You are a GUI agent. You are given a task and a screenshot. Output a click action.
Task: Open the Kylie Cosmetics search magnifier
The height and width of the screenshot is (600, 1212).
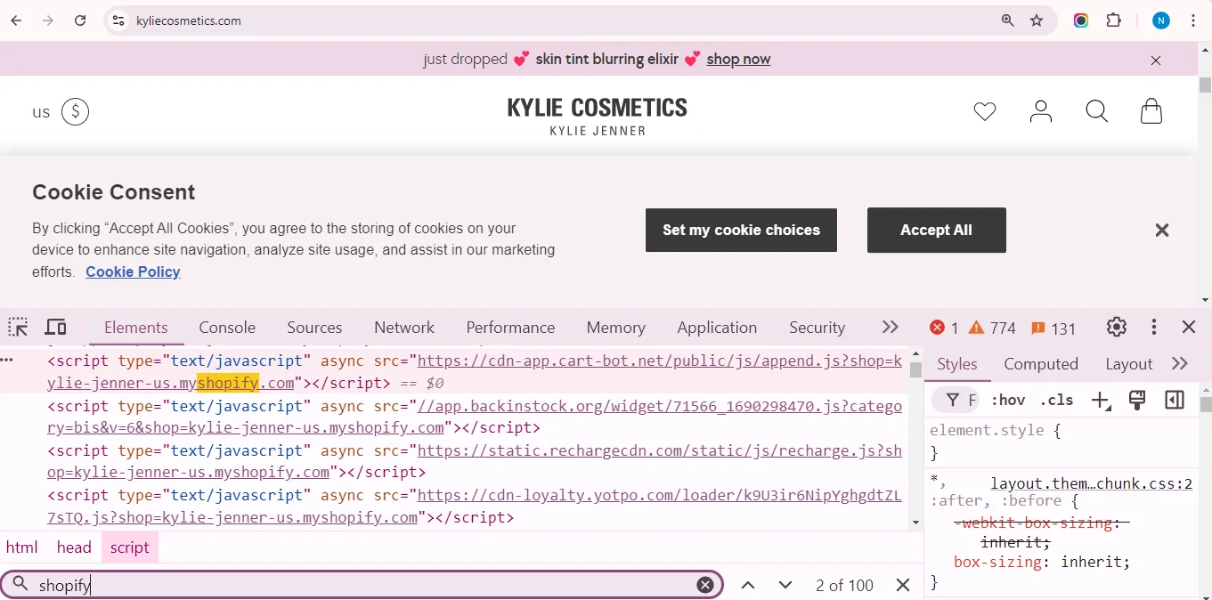[1095, 110]
